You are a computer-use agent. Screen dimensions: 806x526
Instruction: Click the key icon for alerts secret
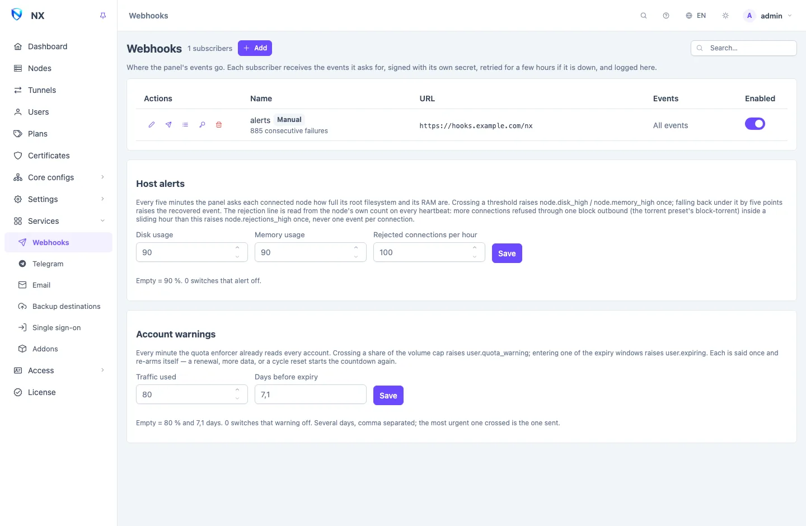(202, 125)
